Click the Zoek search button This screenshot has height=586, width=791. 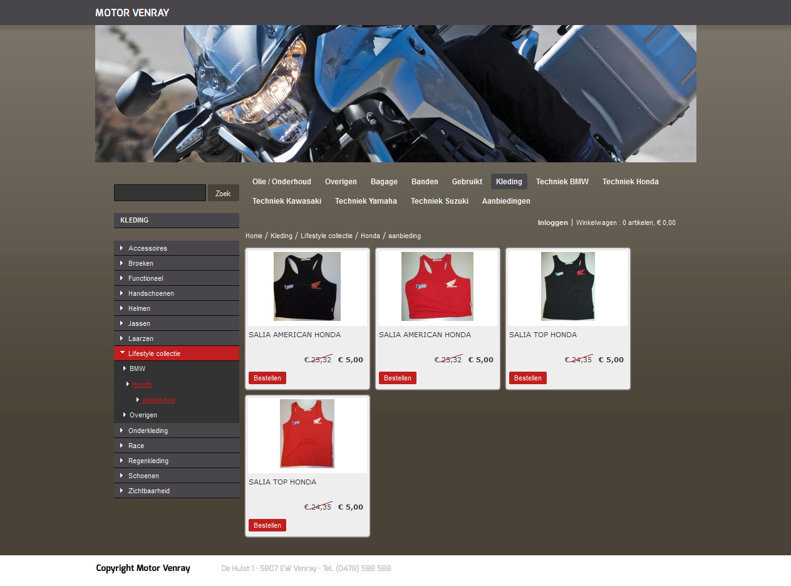[223, 193]
